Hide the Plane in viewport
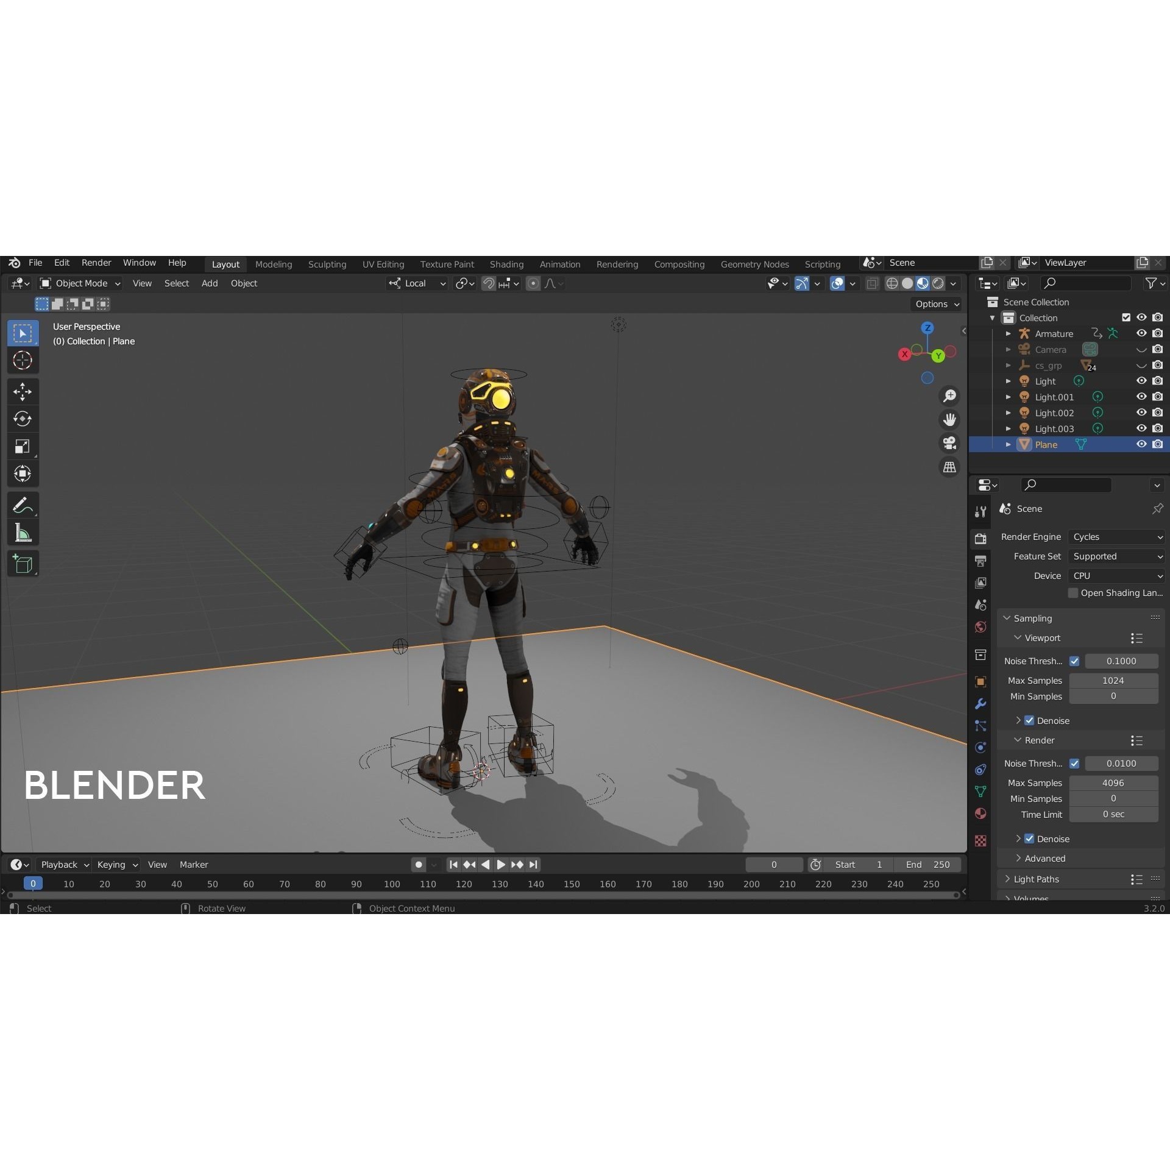The width and height of the screenshot is (1170, 1170). pyautogui.click(x=1141, y=444)
